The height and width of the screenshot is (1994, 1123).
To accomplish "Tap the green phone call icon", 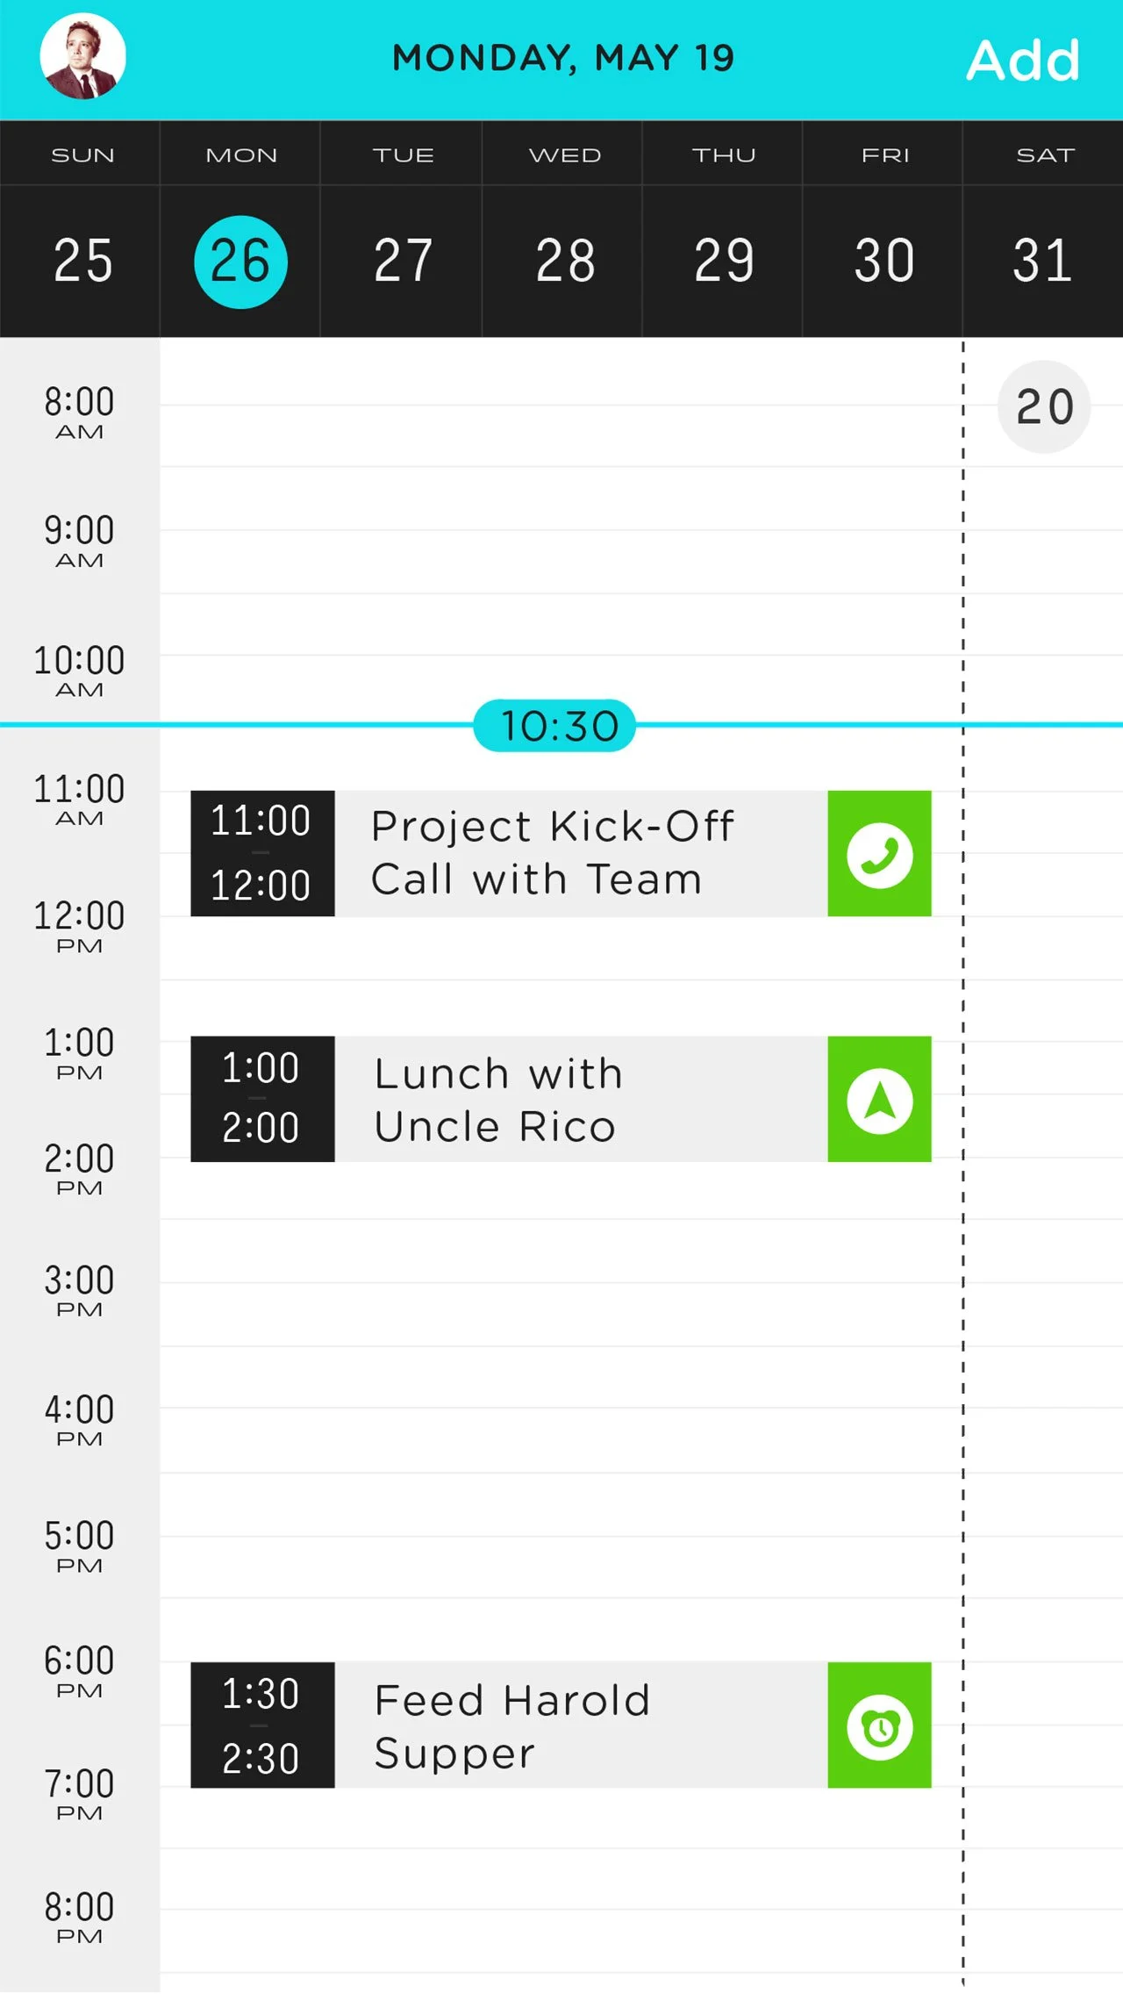I will pyautogui.click(x=879, y=854).
